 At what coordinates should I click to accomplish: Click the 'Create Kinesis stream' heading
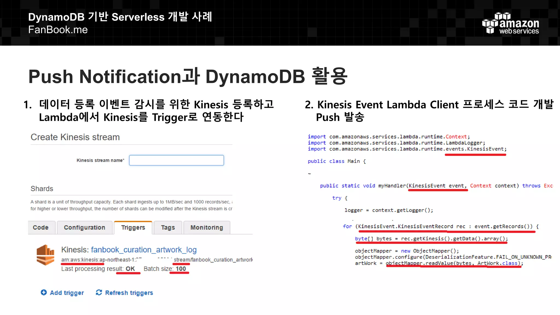75,137
